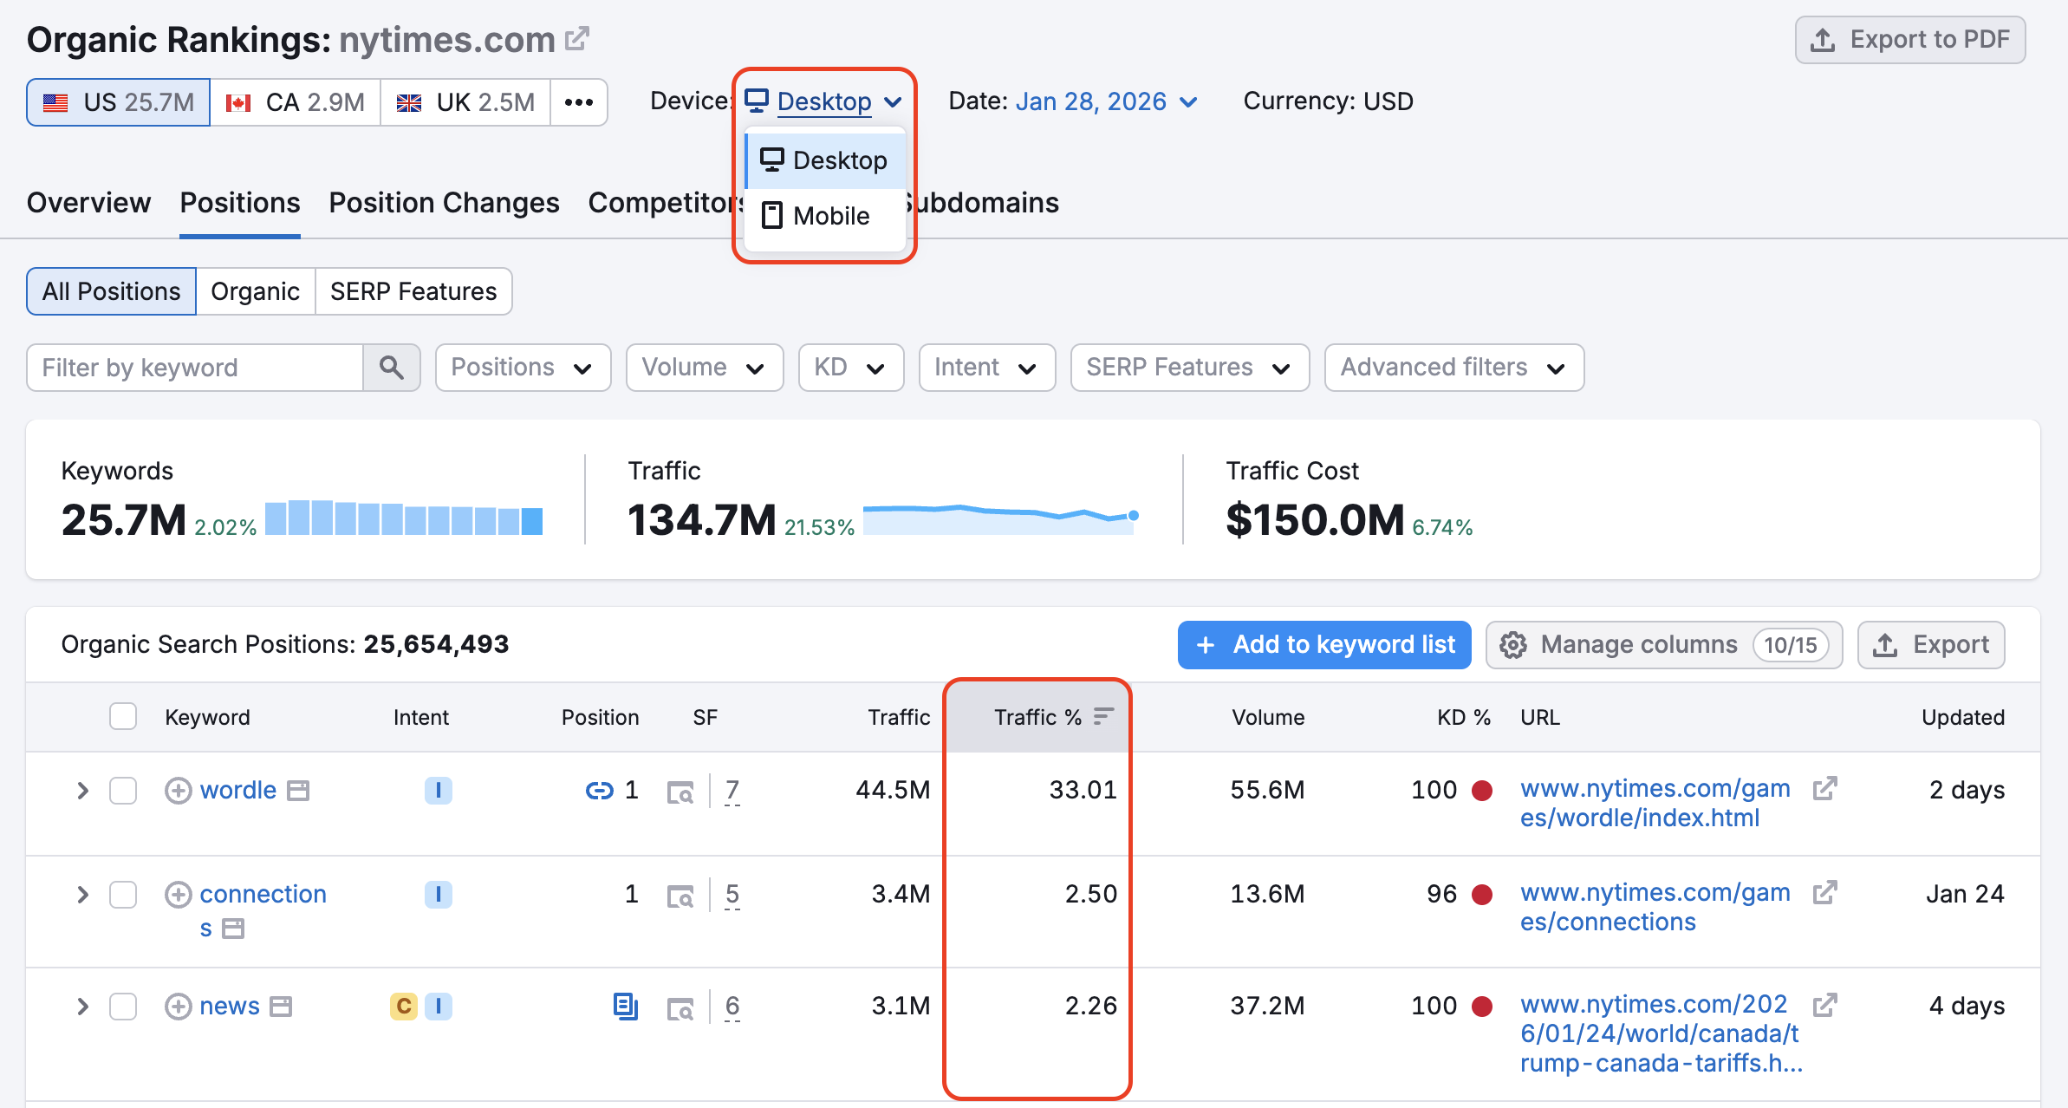Click the Top Stories SERP feature icon for news
Screen dimensions: 2068x1108
pos(626,1006)
